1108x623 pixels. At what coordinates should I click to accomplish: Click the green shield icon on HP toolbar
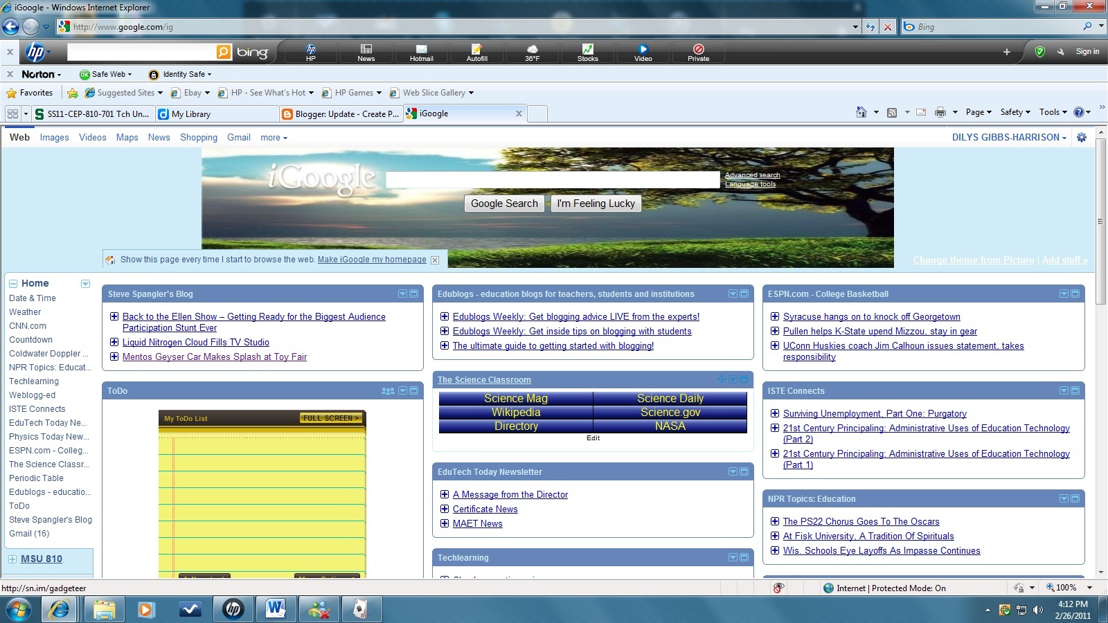[1039, 52]
